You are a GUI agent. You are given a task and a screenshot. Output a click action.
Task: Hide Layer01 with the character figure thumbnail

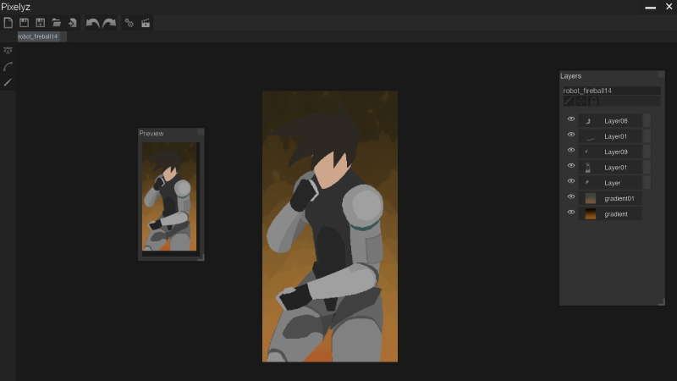coord(570,166)
